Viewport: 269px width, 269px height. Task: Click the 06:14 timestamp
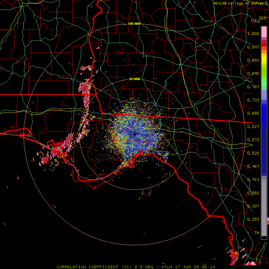pyautogui.click(x=209, y=267)
